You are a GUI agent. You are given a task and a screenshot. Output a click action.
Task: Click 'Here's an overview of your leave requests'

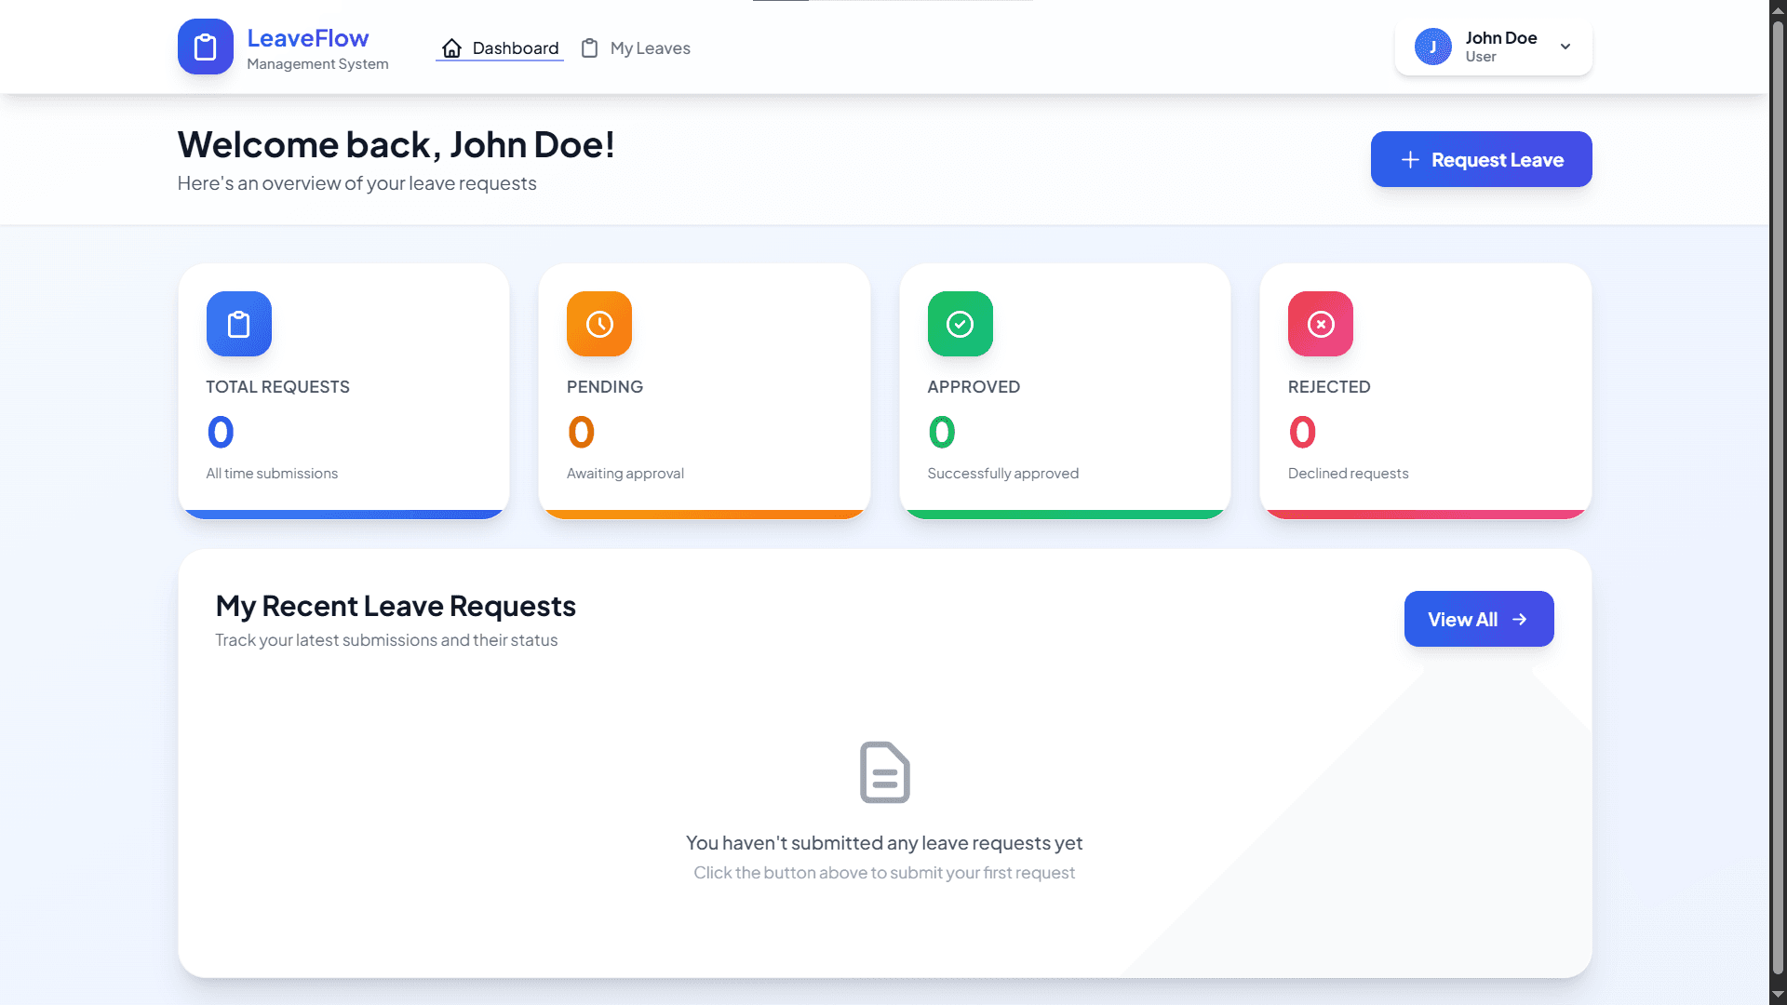click(x=357, y=183)
